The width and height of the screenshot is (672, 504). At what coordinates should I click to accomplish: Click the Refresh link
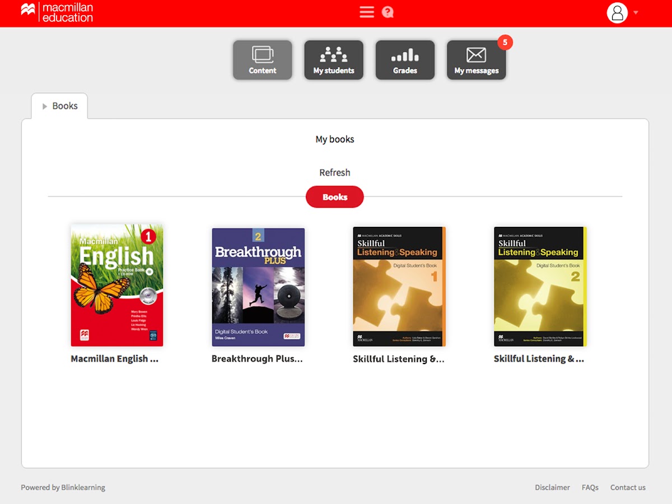pyautogui.click(x=335, y=172)
